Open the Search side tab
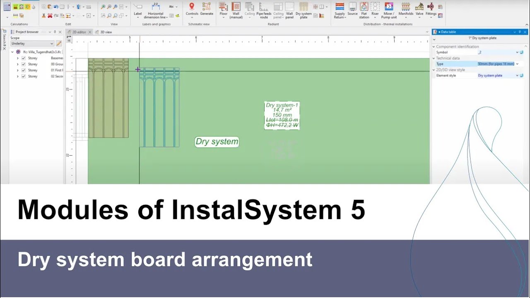The width and height of the screenshot is (530, 298). point(4,38)
